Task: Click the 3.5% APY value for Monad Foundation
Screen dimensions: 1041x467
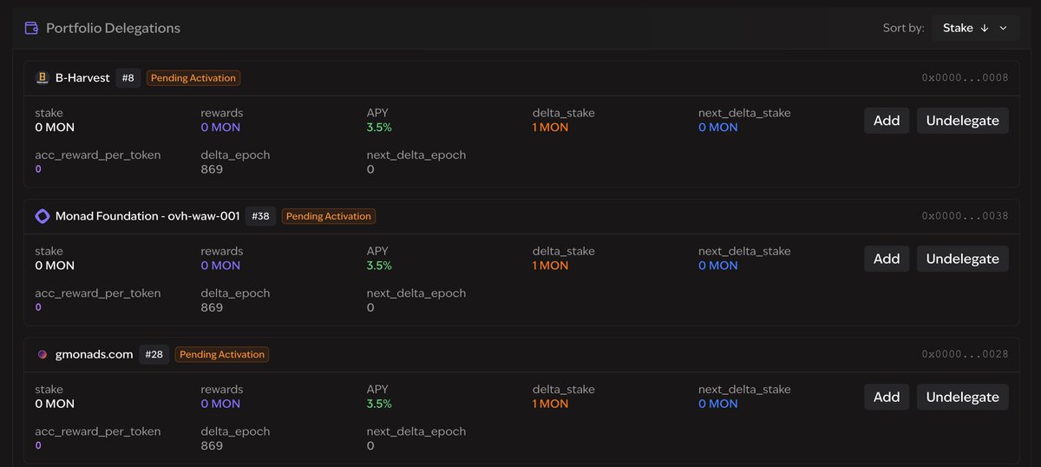Action: click(379, 265)
